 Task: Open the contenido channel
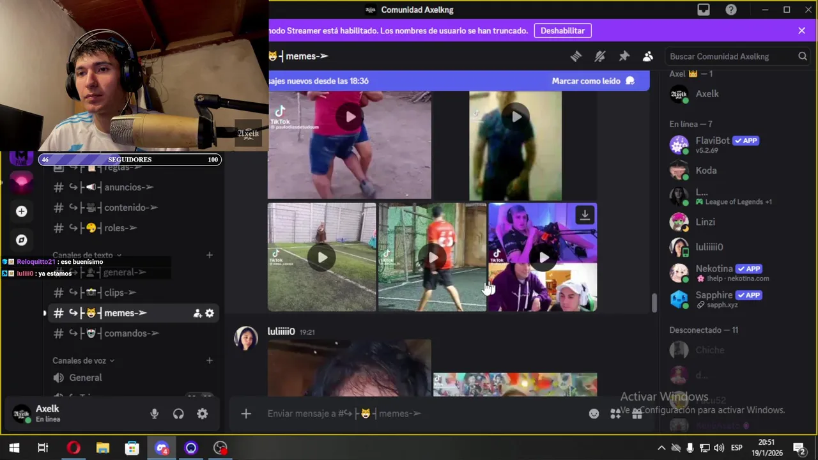click(131, 208)
